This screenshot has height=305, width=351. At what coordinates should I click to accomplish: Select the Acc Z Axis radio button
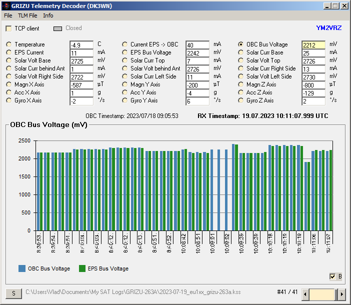point(240,92)
